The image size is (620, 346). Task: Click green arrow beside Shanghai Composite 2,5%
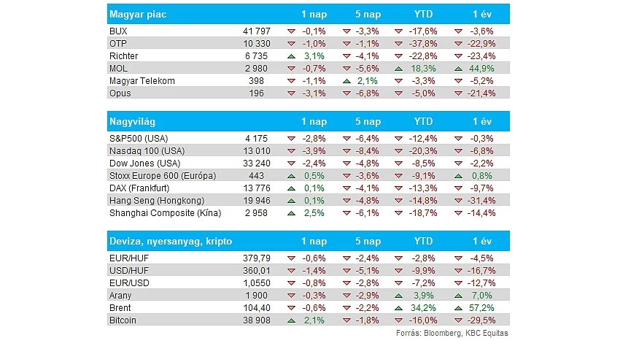coord(292,213)
